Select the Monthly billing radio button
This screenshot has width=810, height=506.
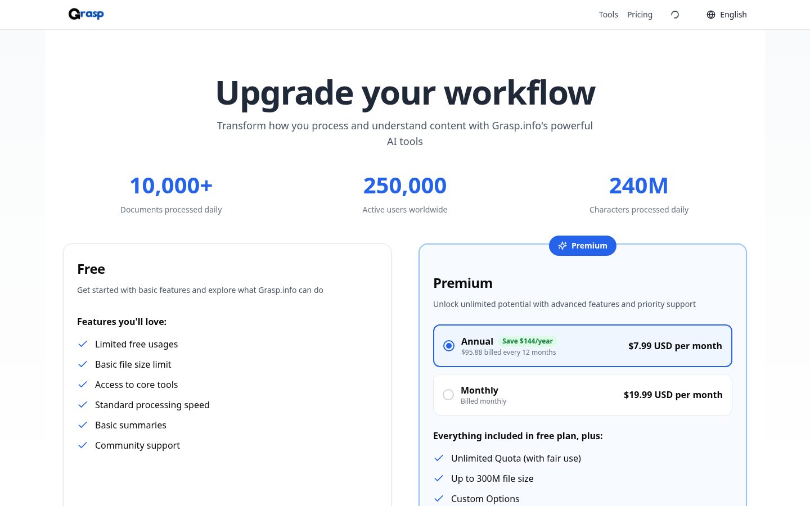(x=448, y=395)
